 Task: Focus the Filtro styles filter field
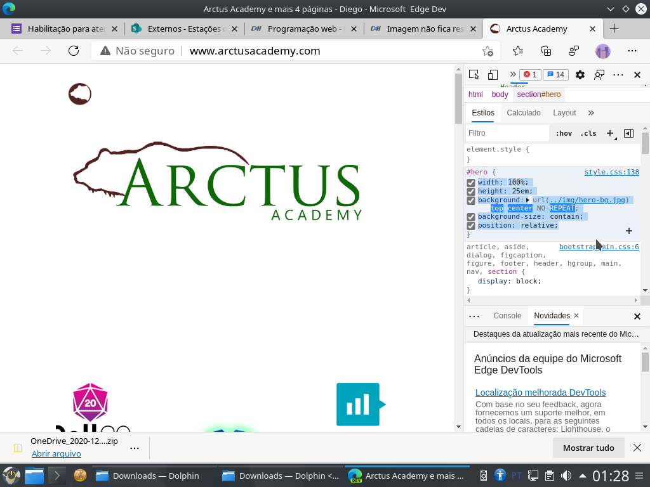507,133
